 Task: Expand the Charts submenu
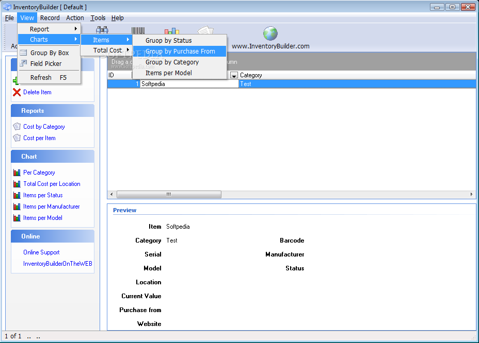tap(49, 39)
